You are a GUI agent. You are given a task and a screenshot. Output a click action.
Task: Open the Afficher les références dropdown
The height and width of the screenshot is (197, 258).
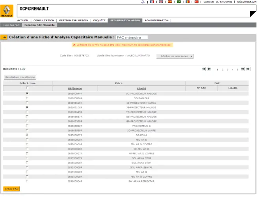click(x=175, y=56)
